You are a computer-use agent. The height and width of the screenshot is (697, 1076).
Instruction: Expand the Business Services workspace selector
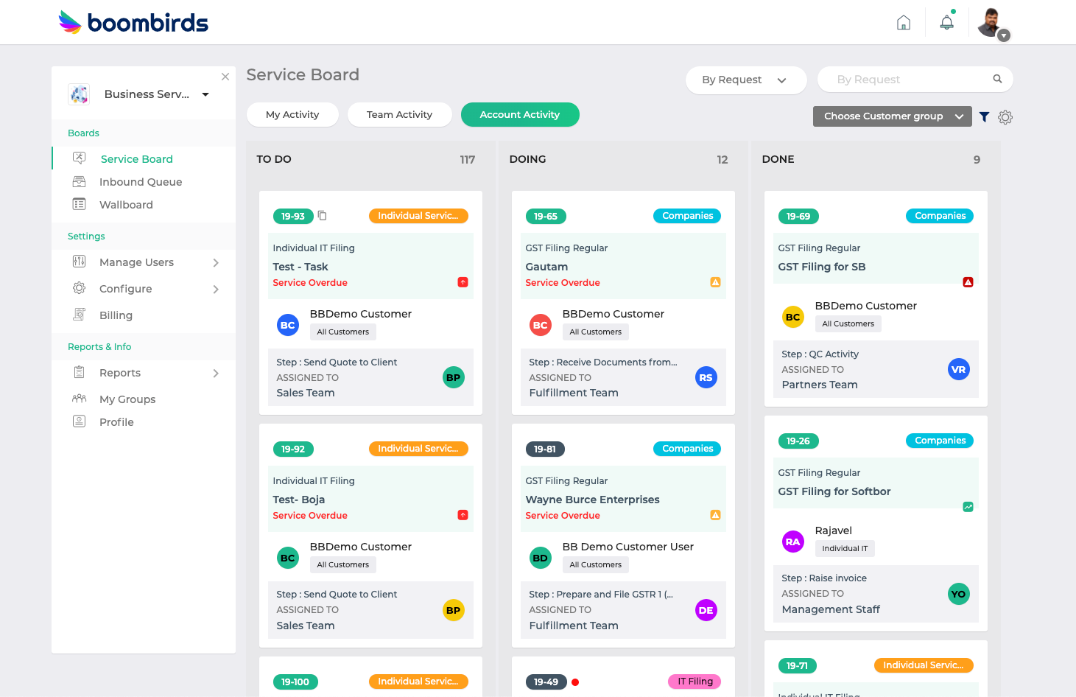205,94
